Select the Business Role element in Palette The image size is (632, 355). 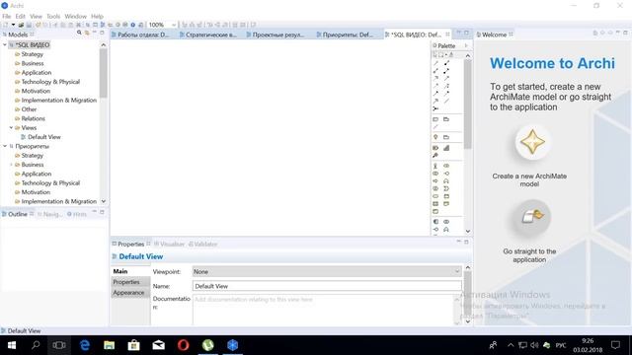click(x=446, y=166)
